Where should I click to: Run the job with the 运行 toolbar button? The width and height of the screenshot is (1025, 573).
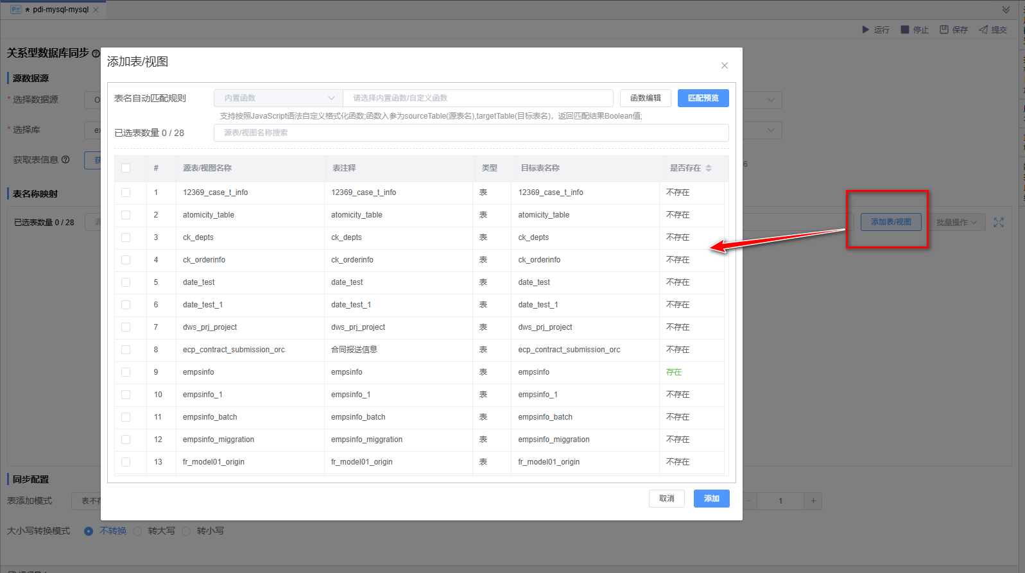pos(875,30)
